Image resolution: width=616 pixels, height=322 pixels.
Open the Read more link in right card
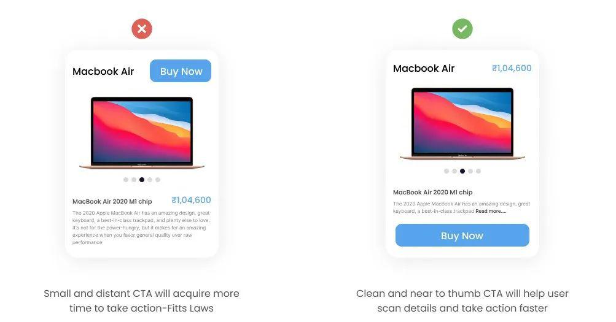click(491, 211)
